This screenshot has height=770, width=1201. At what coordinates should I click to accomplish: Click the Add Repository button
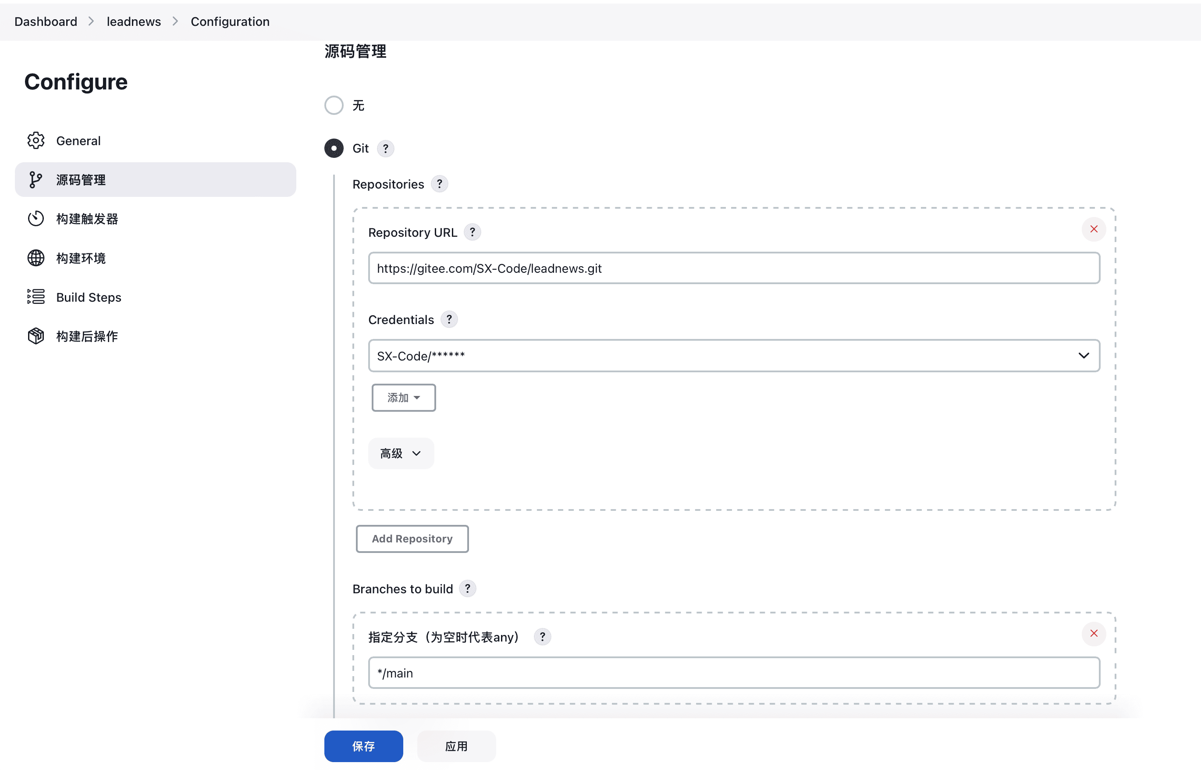(412, 539)
